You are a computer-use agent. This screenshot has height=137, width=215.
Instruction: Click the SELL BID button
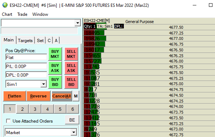tap(71, 82)
